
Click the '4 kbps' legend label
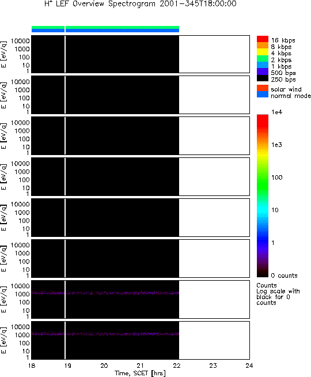click(x=281, y=54)
